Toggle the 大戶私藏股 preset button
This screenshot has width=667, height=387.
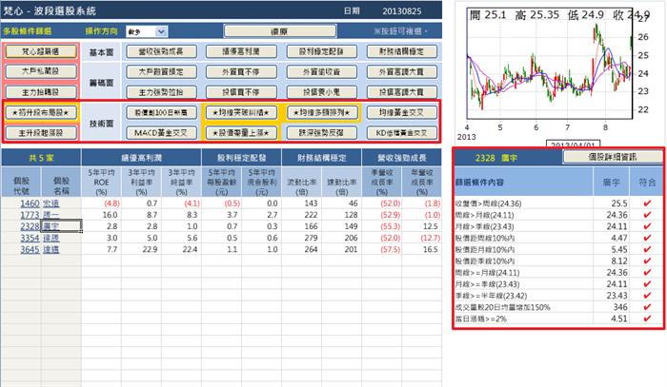point(41,71)
